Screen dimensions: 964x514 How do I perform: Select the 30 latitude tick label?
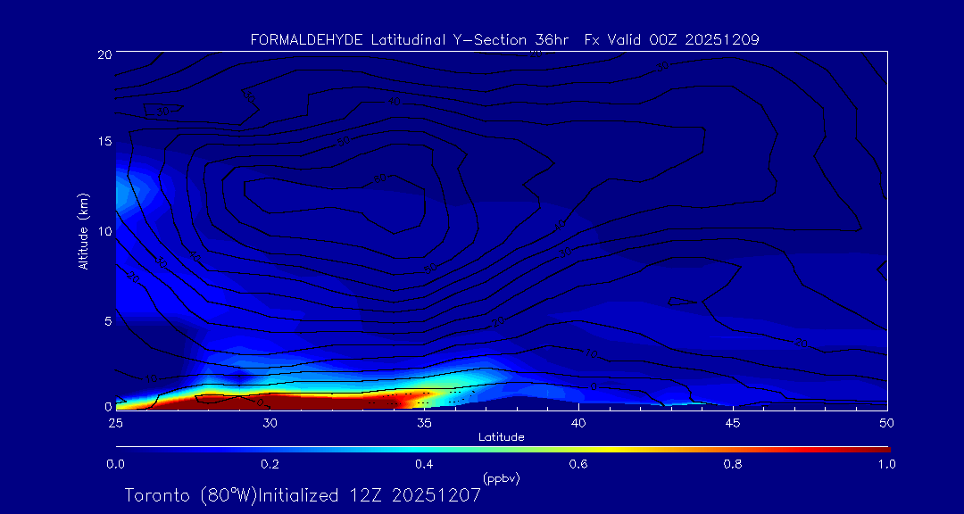click(x=270, y=422)
